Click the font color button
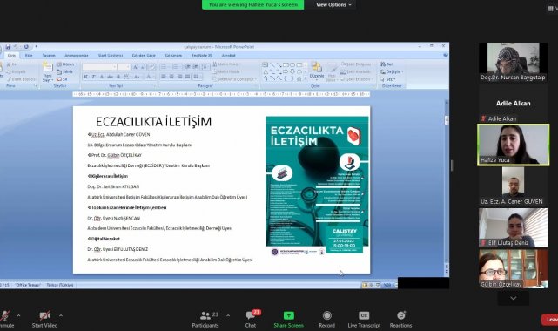The width and height of the screenshot is (558, 331). point(150,77)
